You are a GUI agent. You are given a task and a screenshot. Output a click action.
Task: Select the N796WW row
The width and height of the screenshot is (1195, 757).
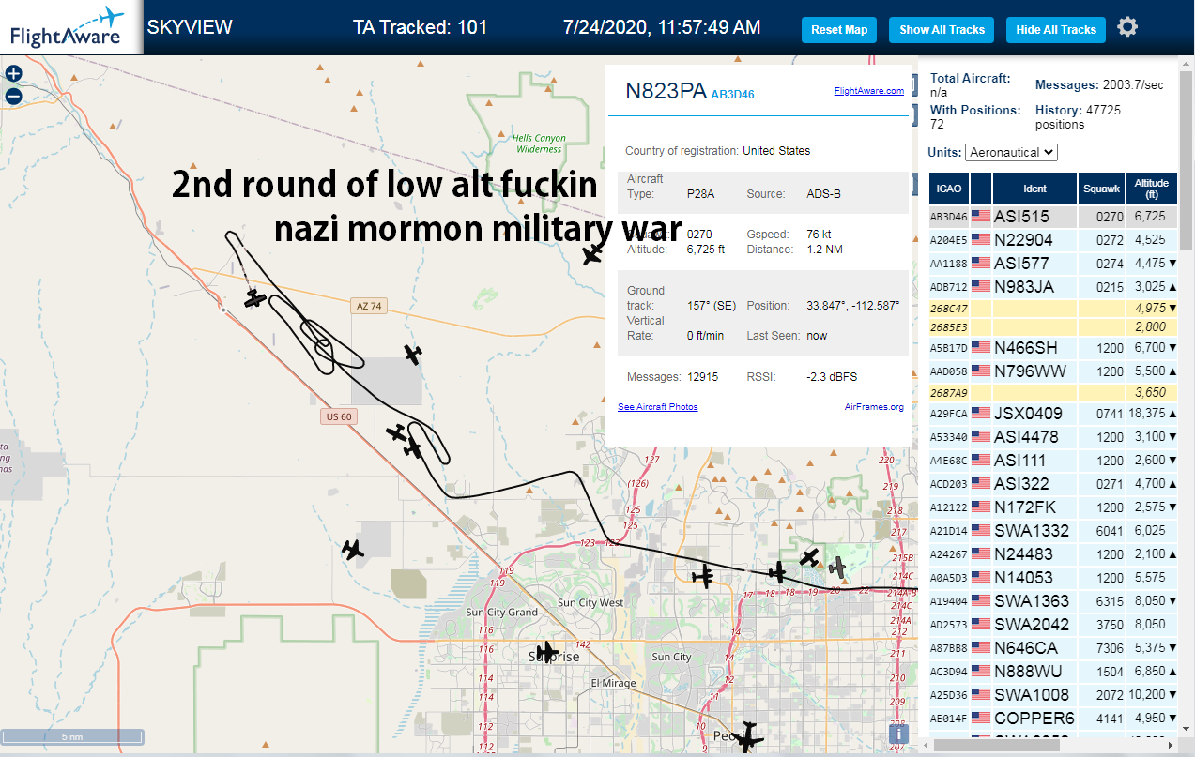[x=1052, y=371]
